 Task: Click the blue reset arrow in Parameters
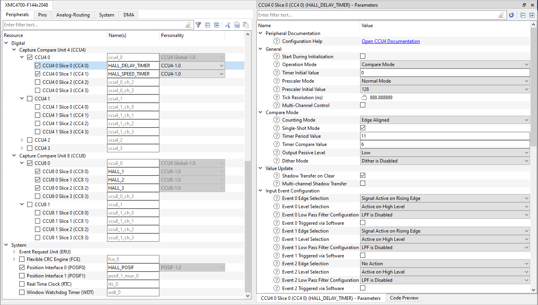click(x=511, y=15)
